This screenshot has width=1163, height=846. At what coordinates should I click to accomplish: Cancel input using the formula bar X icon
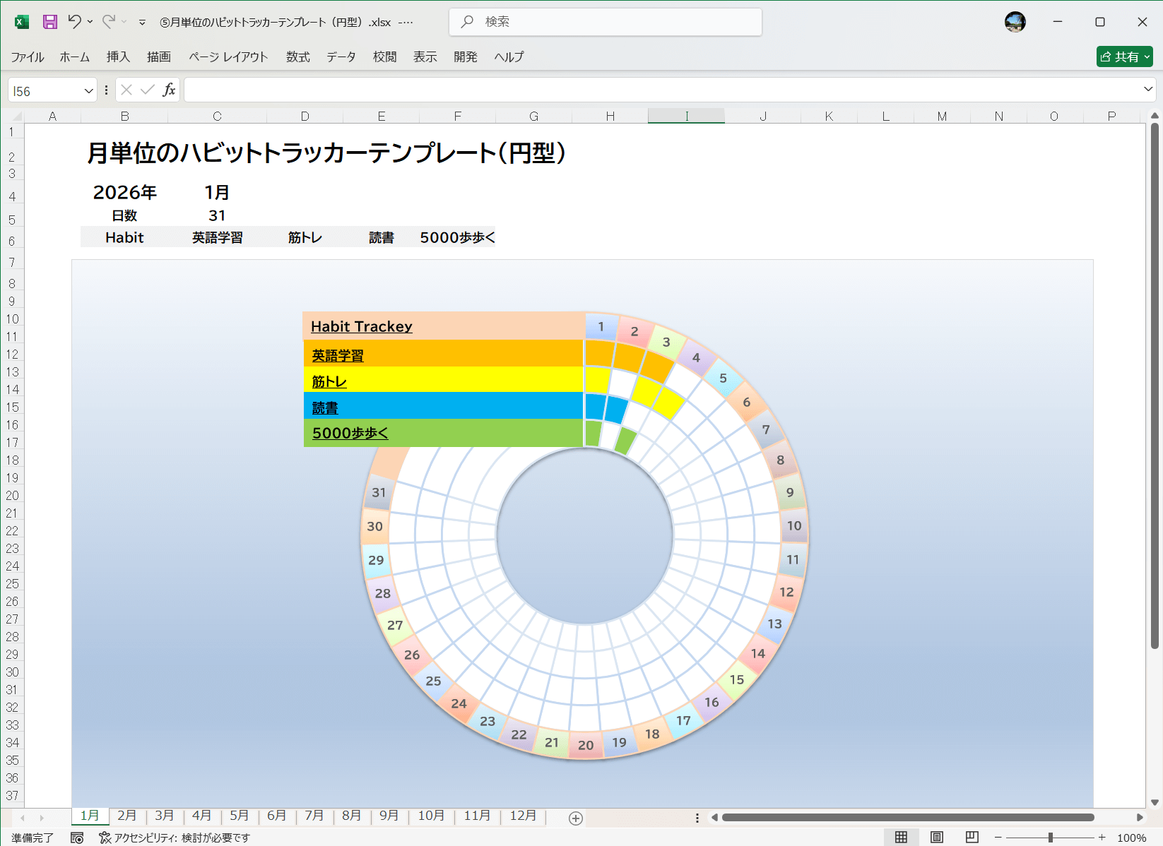pyautogui.click(x=126, y=90)
